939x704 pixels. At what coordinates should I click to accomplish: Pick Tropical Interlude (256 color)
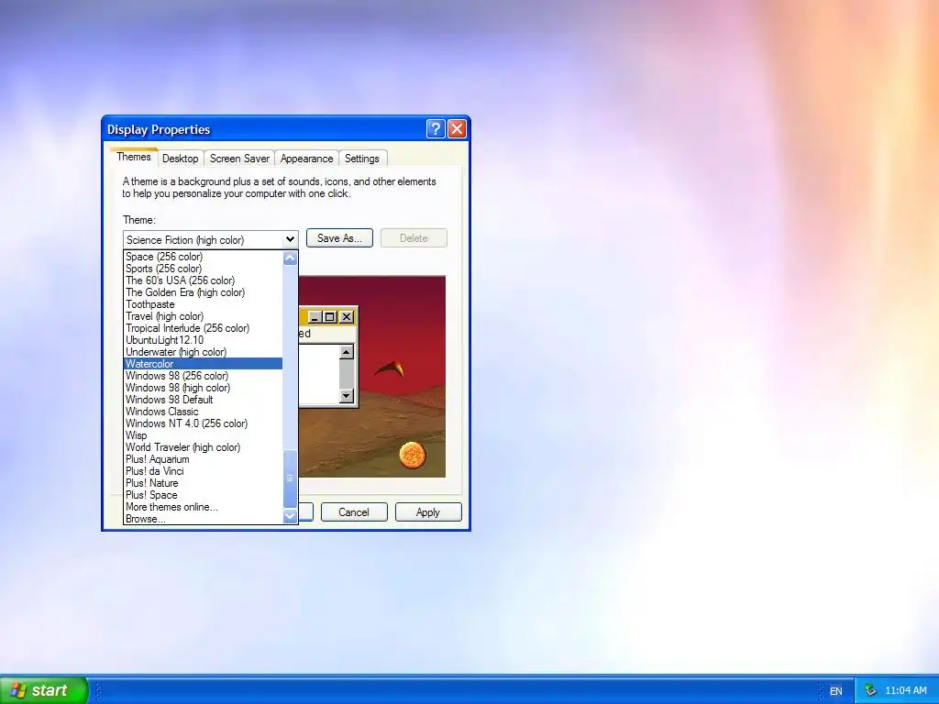[x=203, y=328]
